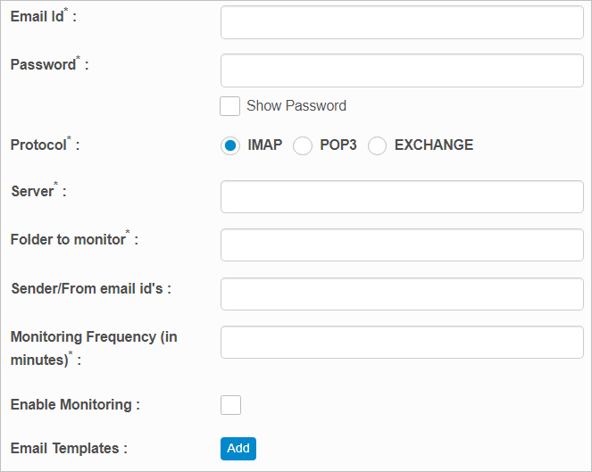The width and height of the screenshot is (592, 472).
Task: Click the EXCHANGE label text
Action: (434, 145)
